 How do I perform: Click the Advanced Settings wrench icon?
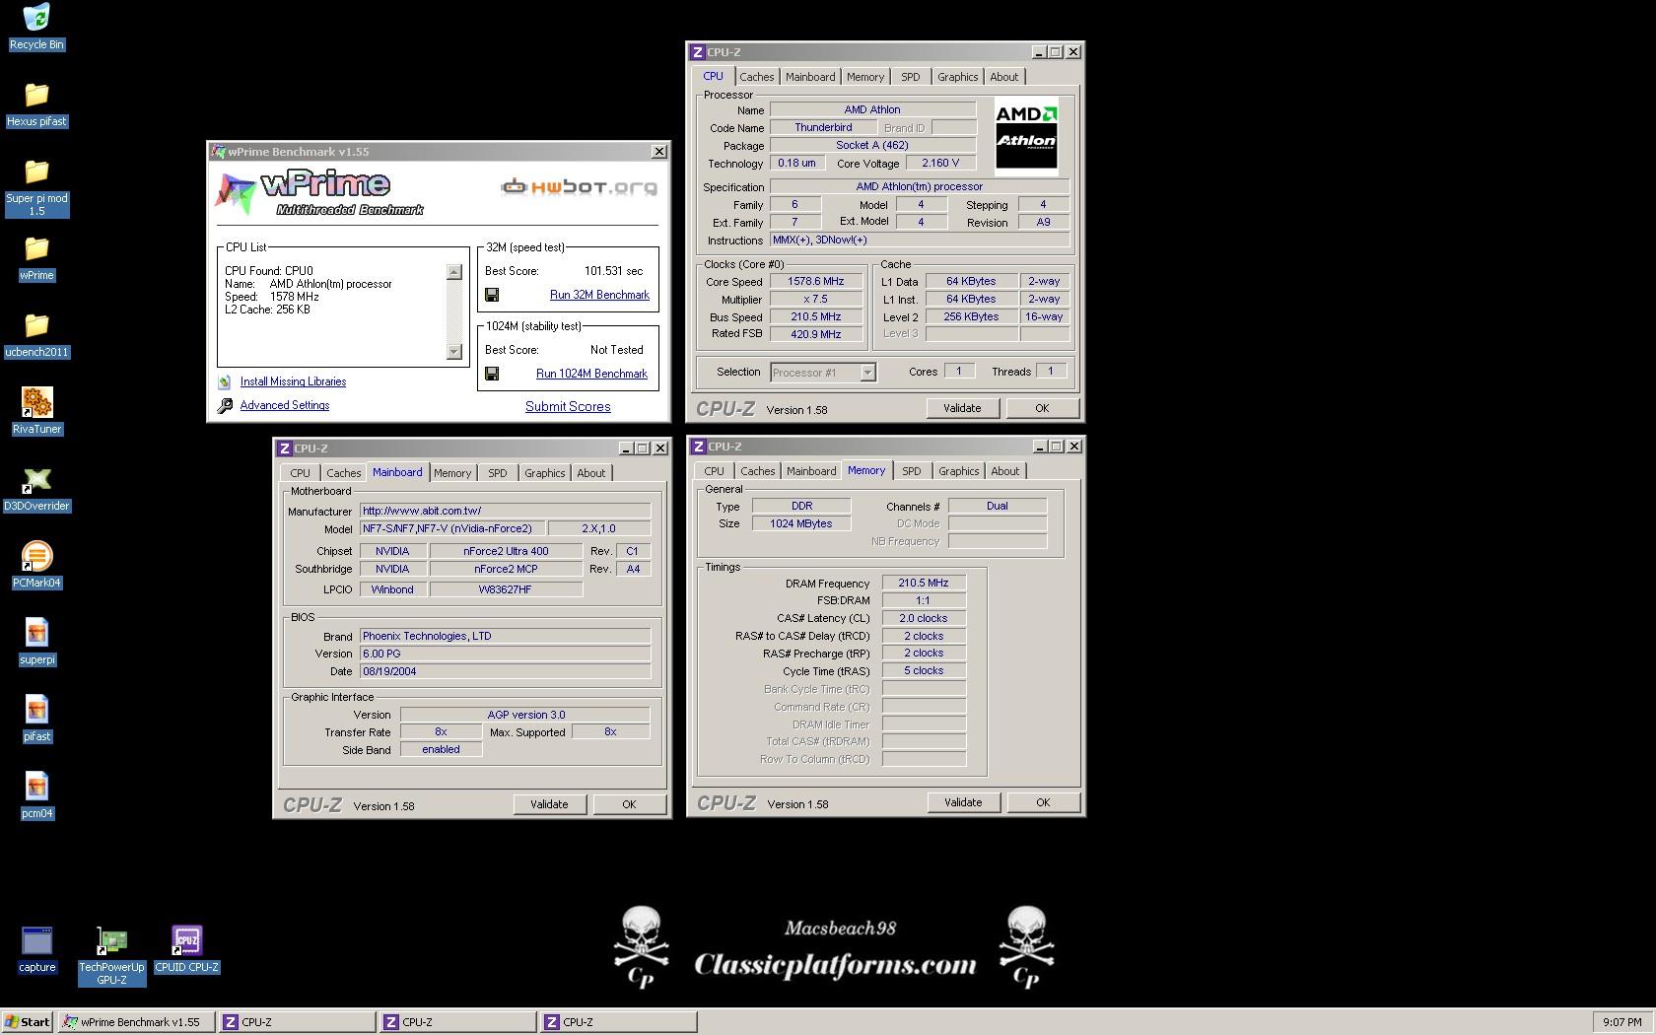click(225, 405)
